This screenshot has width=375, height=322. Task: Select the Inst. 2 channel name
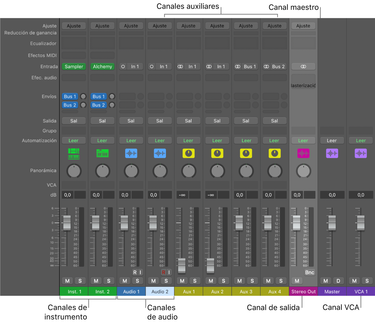click(102, 292)
